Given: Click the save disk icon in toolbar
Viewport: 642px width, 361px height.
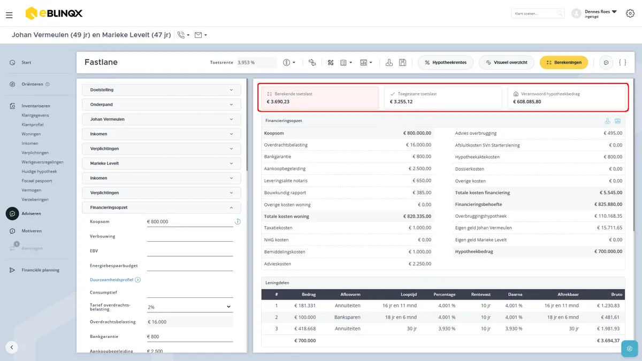Looking at the screenshot, I should pos(402,63).
